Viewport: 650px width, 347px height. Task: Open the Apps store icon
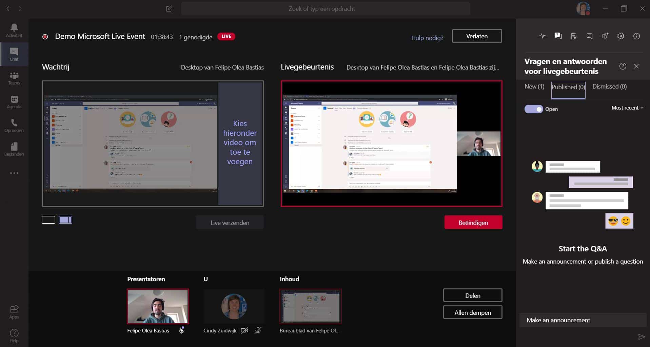(x=14, y=312)
